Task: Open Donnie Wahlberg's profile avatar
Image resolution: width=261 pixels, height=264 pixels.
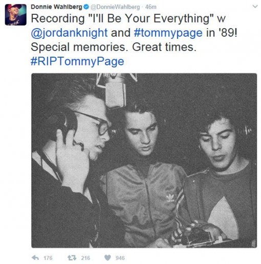Action: tap(15, 15)
